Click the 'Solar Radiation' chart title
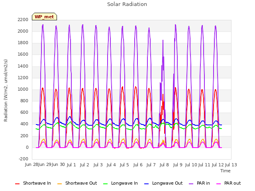This screenshot has height=191, width=255. click(127, 4)
